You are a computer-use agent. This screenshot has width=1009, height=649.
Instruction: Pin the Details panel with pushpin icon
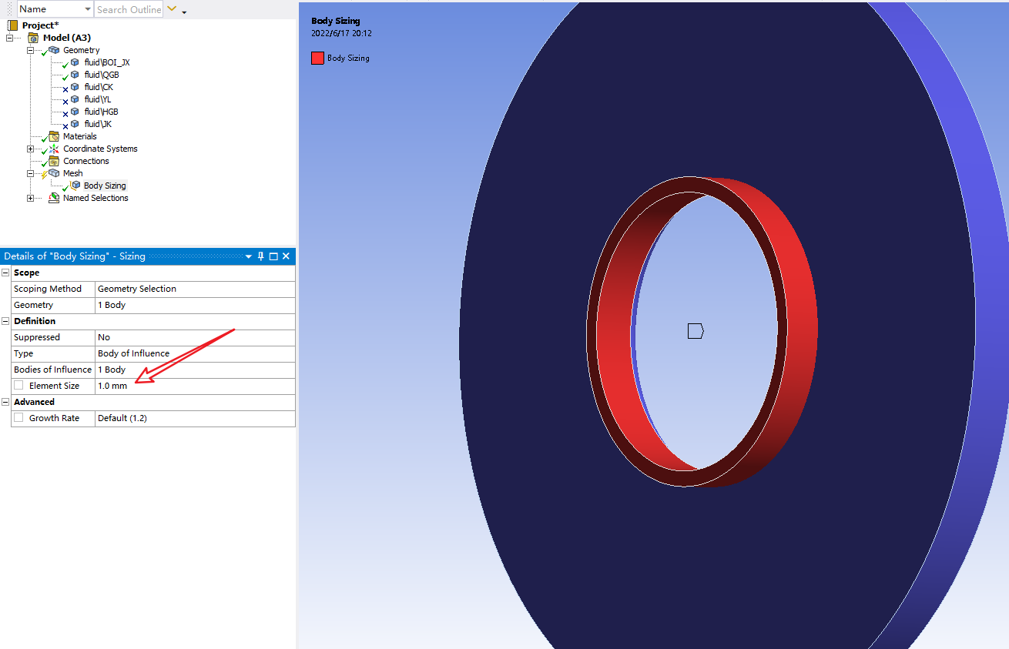[x=261, y=256]
